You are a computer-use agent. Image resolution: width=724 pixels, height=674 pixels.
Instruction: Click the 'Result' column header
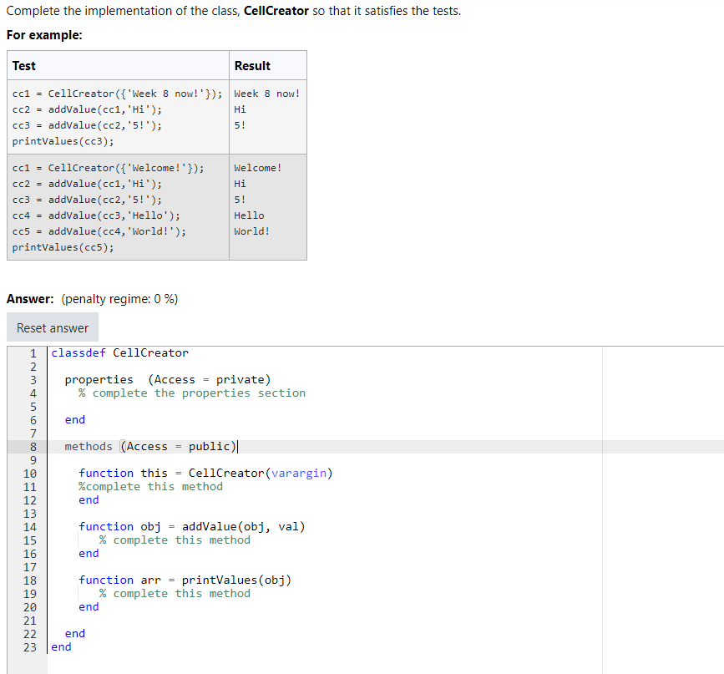(252, 66)
